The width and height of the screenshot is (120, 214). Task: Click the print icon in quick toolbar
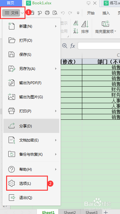pyautogui.click(x=47, y=13)
